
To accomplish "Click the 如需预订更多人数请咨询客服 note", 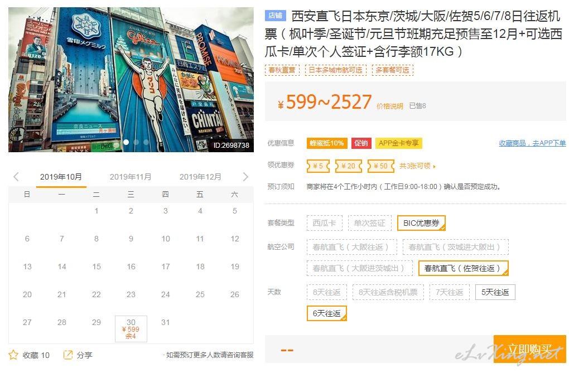I will click(209, 355).
